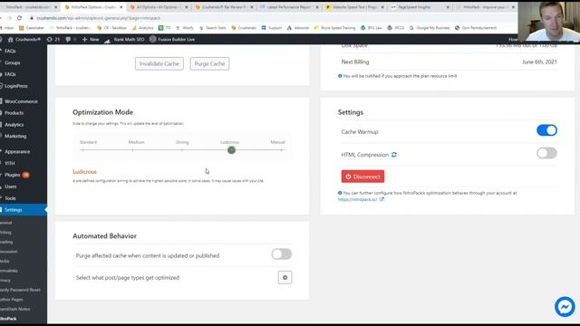Open the Messenger chat bubble
This screenshot has width=580, height=326.
point(565,306)
